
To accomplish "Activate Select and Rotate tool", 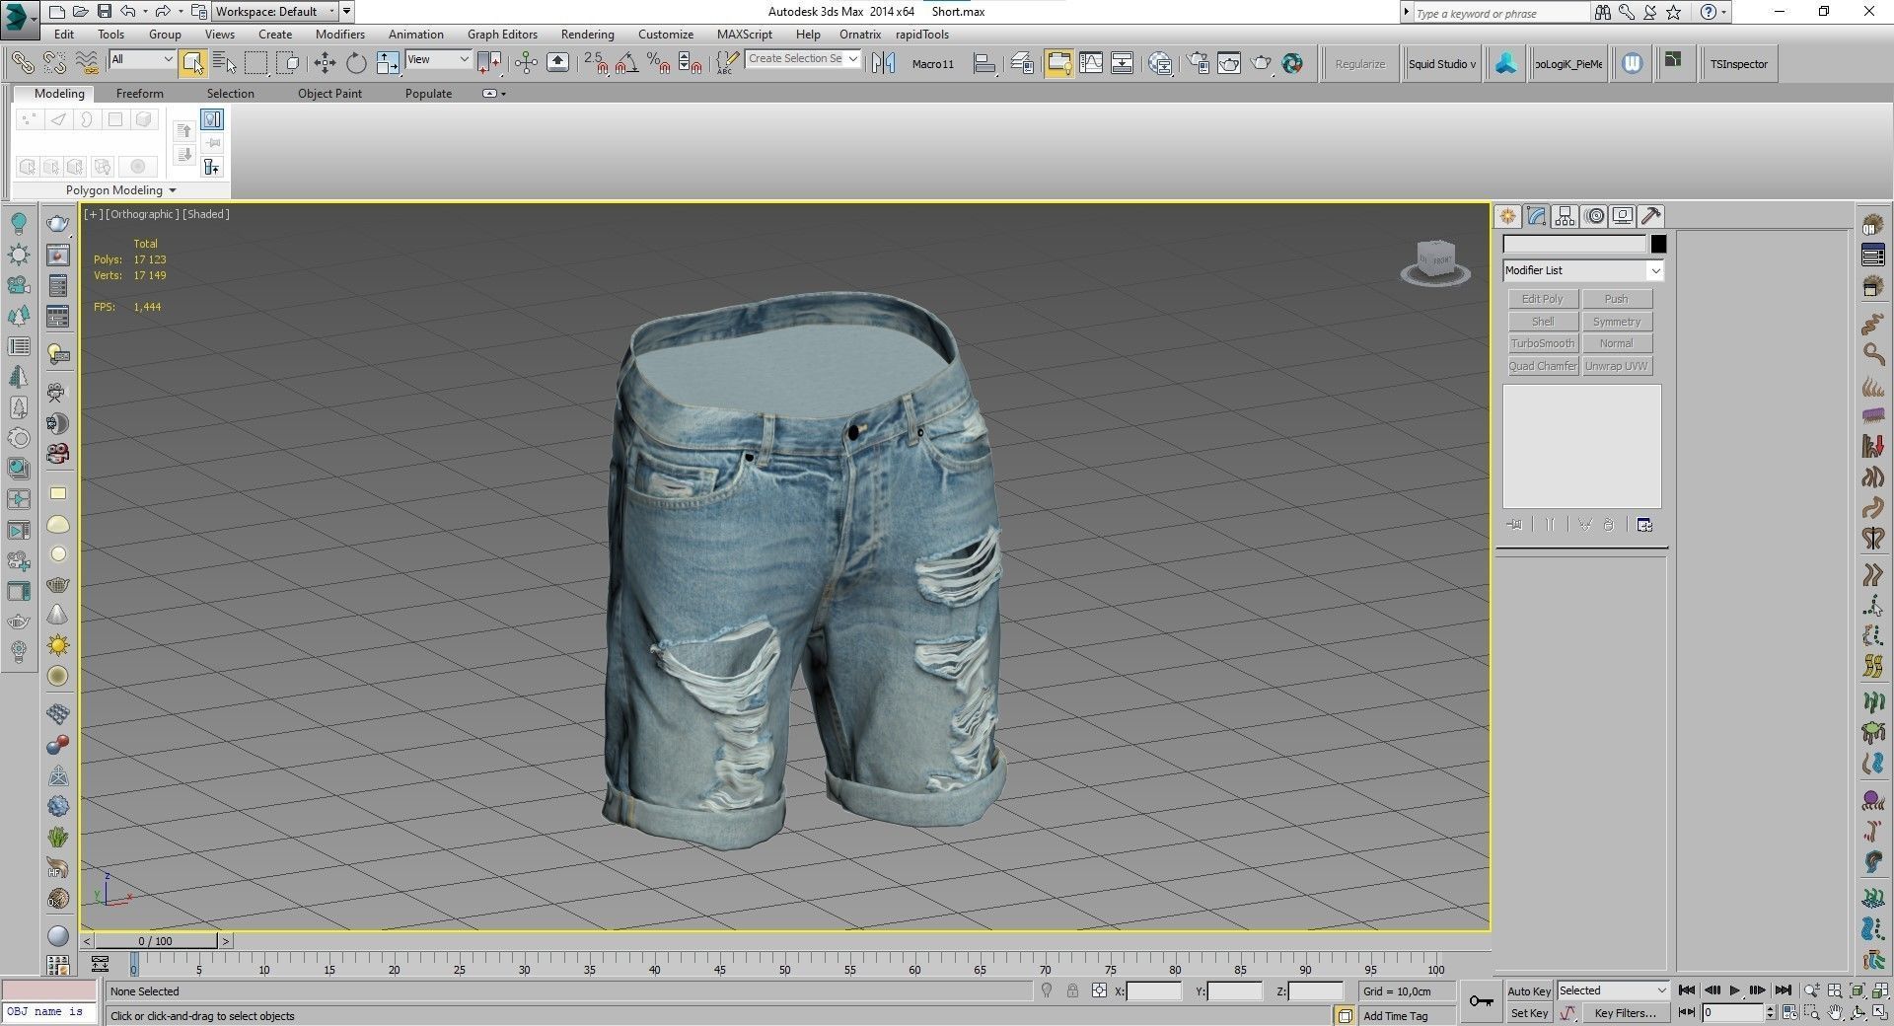I will tap(356, 63).
